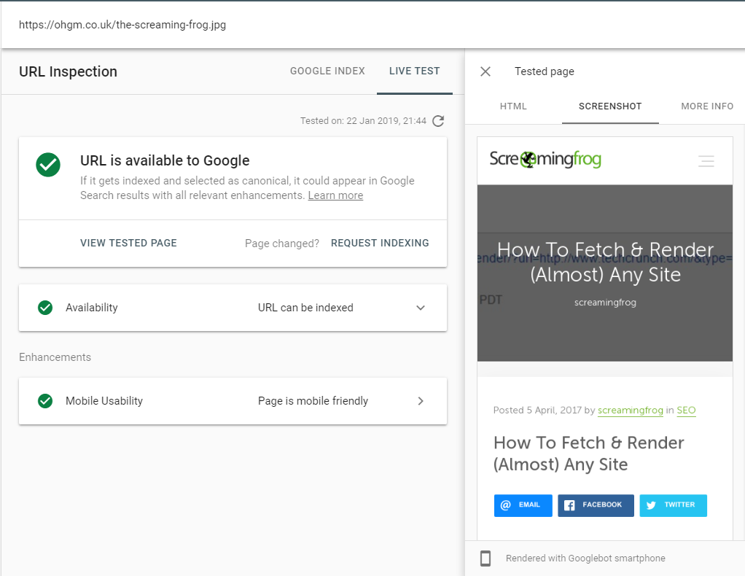
Task: Click the Twitter share button
Action: point(674,505)
